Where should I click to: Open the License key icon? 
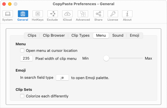[x=113, y=14]
